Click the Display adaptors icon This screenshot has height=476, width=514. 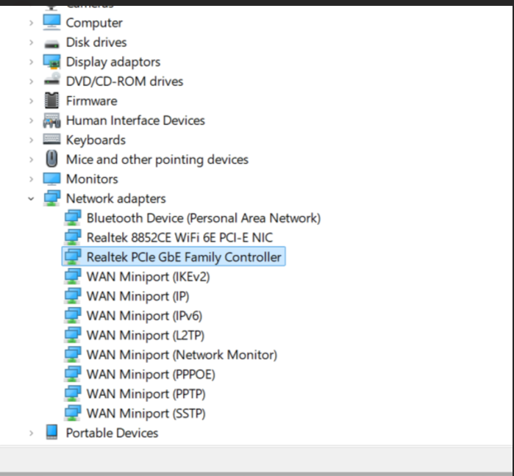51,62
